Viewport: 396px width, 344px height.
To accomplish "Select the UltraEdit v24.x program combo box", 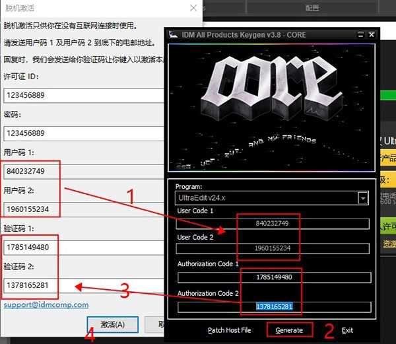I will tap(271, 198).
